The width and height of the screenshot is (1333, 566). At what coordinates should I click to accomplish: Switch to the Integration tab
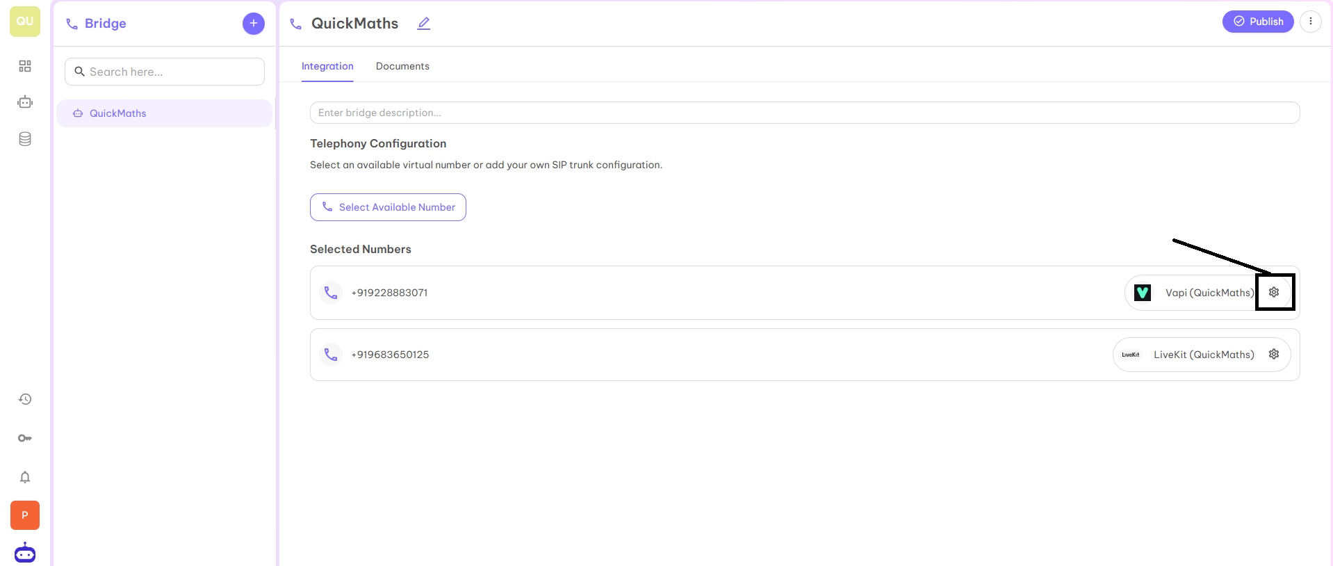point(327,66)
